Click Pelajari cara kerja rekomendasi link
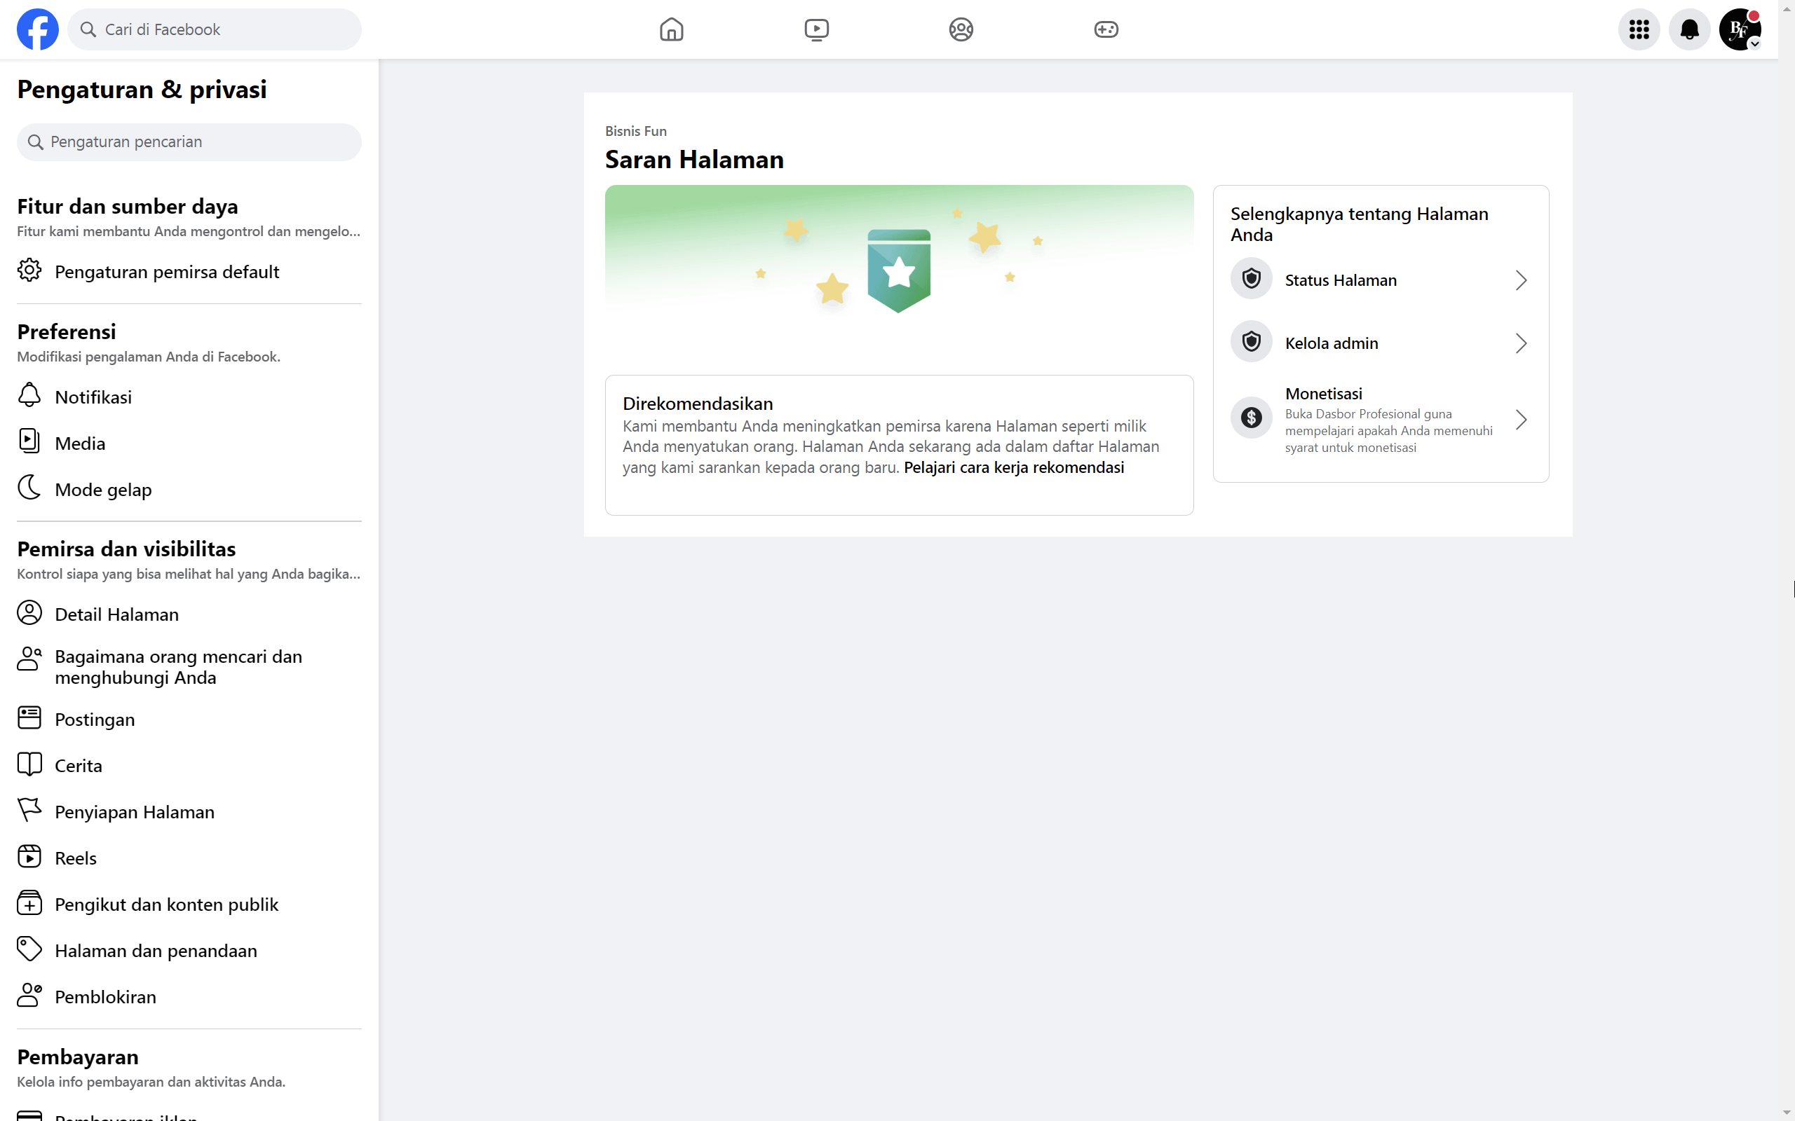 click(1013, 467)
